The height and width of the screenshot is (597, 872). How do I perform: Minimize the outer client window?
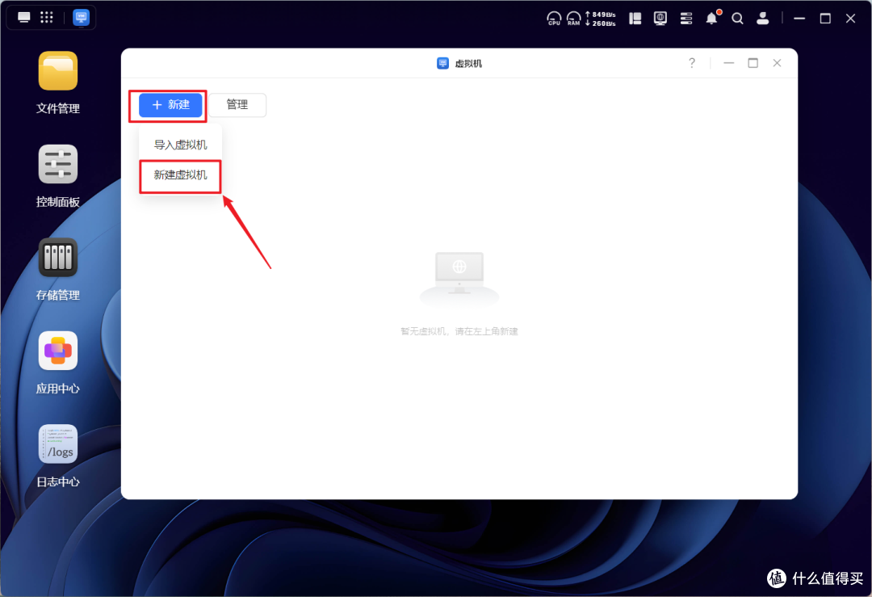click(799, 19)
